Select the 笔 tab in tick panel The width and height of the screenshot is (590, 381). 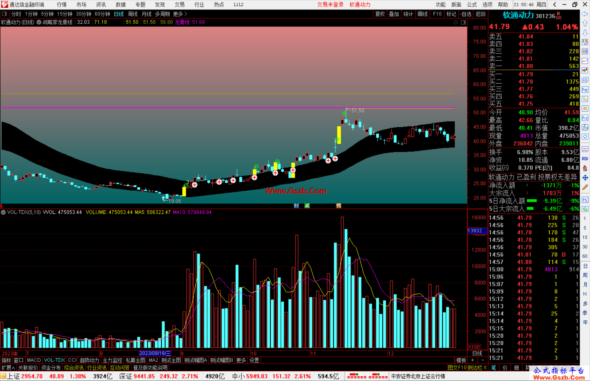[x=493, y=368]
